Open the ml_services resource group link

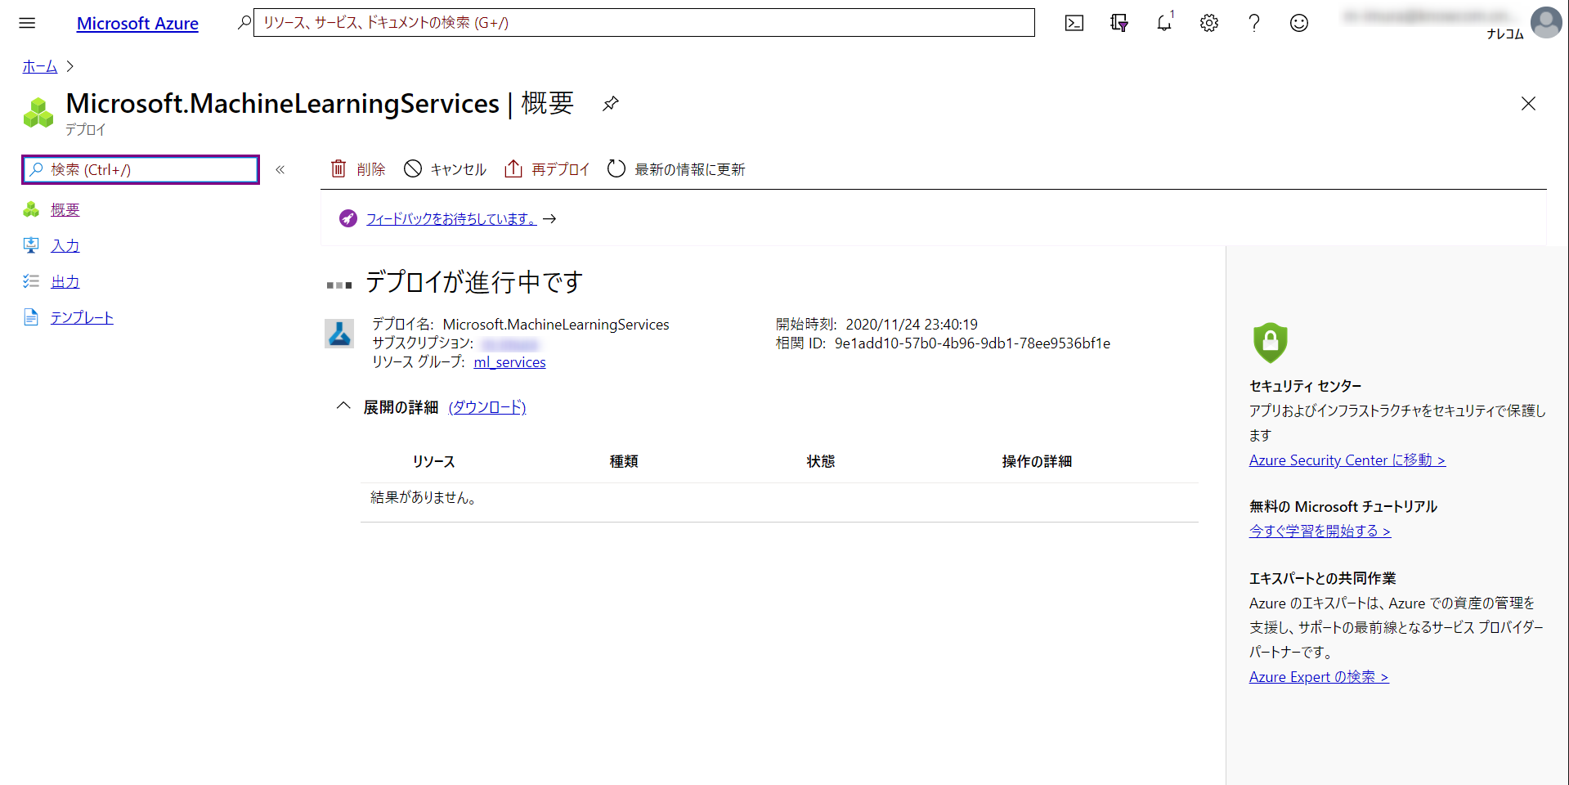(509, 362)
